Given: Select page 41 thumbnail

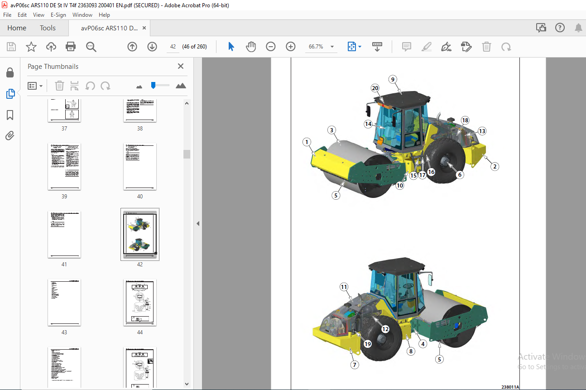Looking at the screenshot, I should click(x=64, y=235).
